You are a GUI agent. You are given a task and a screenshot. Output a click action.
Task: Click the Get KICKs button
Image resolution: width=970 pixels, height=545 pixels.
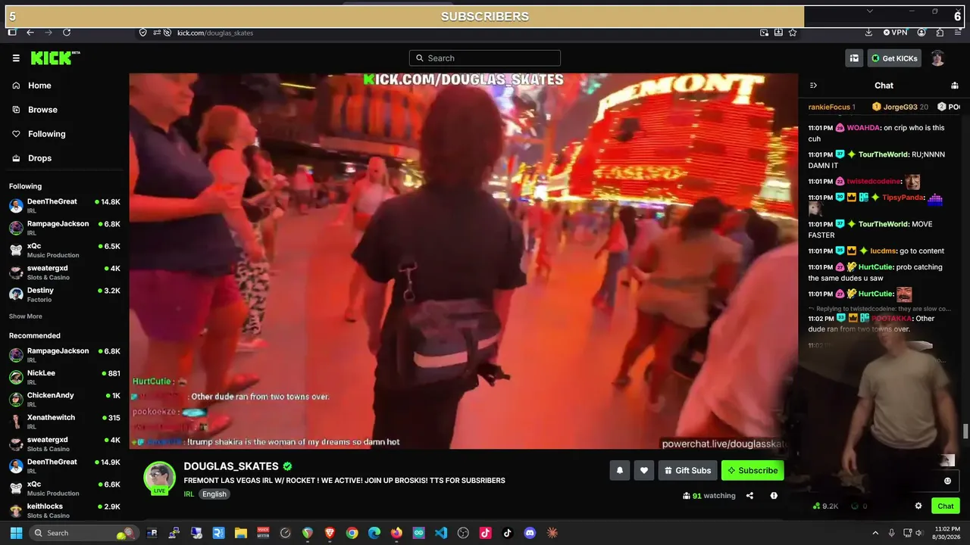[894, 58]
